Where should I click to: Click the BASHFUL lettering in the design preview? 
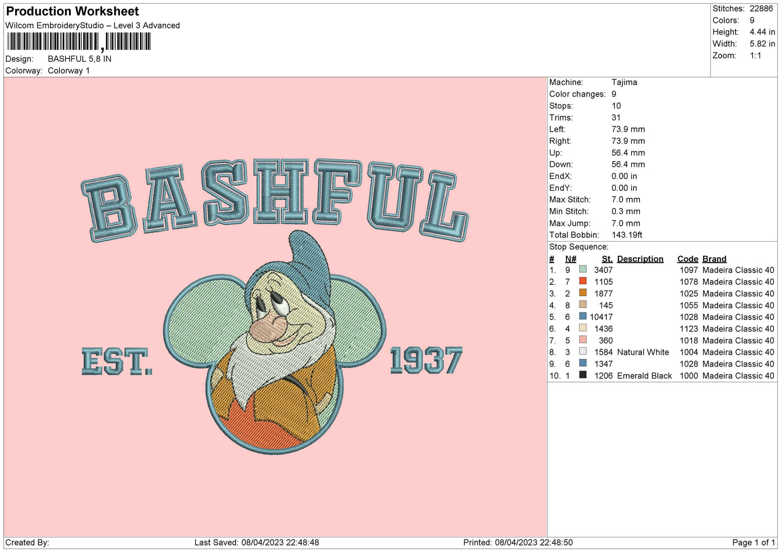tap(275, 198)
